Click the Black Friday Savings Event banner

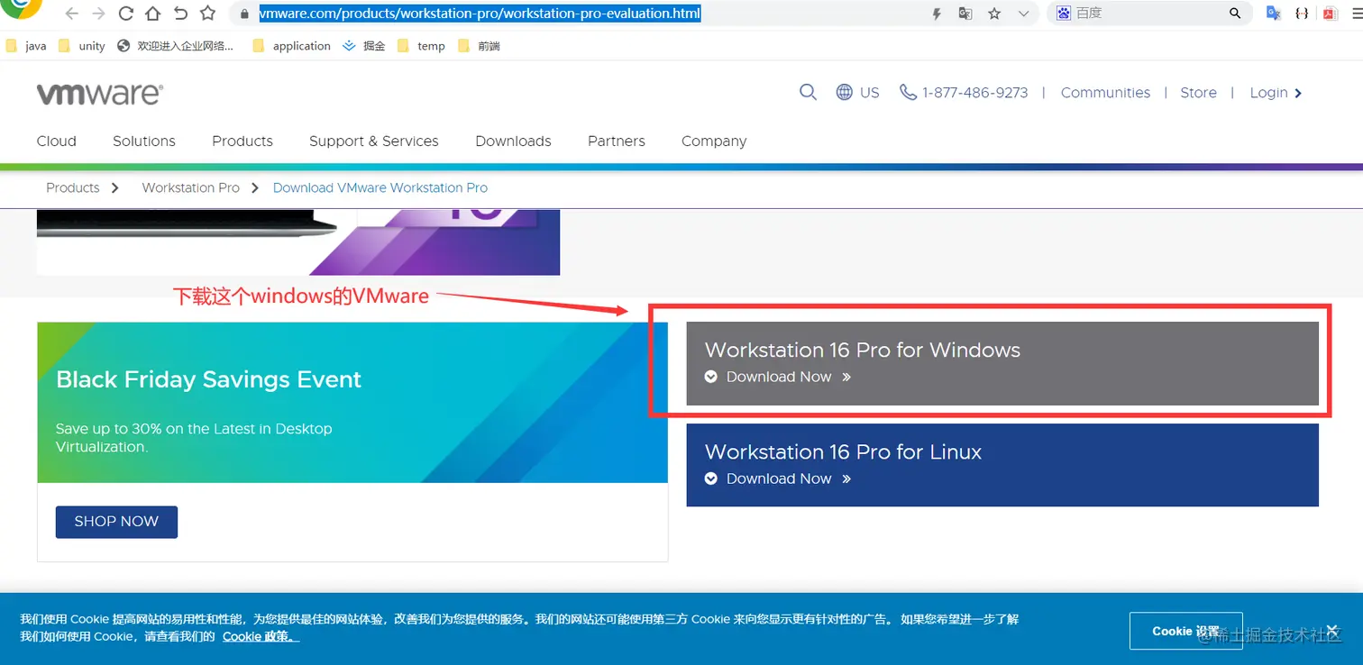pos(352,403)
